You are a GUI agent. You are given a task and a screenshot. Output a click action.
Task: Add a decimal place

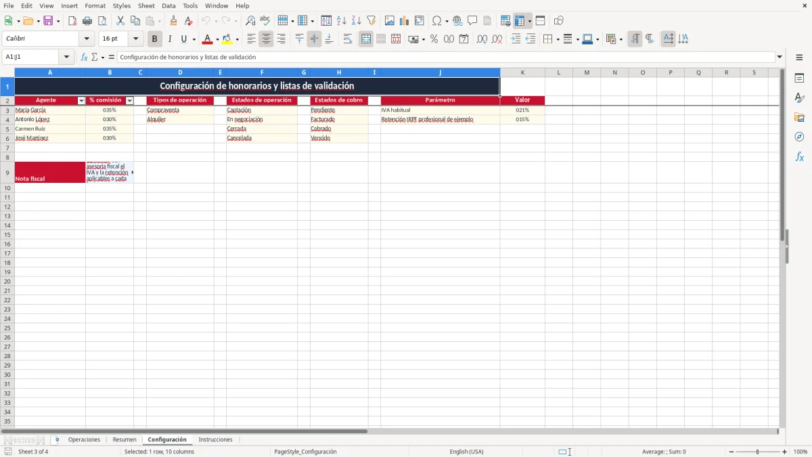tap(482, 39)
